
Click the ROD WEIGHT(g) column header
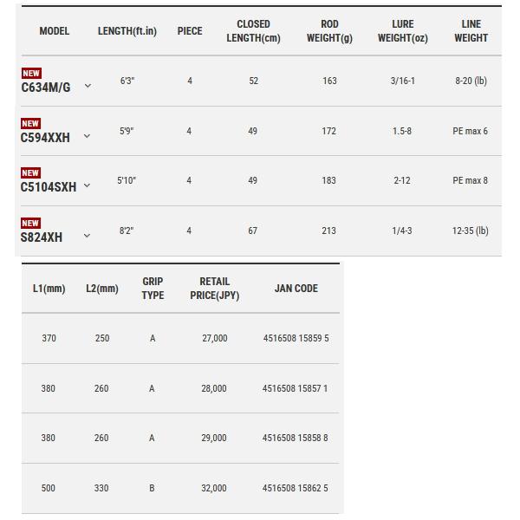(x=329, y=31)
